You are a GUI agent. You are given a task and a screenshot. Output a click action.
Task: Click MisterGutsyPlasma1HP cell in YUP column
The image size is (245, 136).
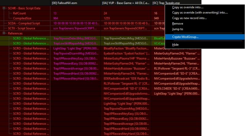[x=126, y=58]
